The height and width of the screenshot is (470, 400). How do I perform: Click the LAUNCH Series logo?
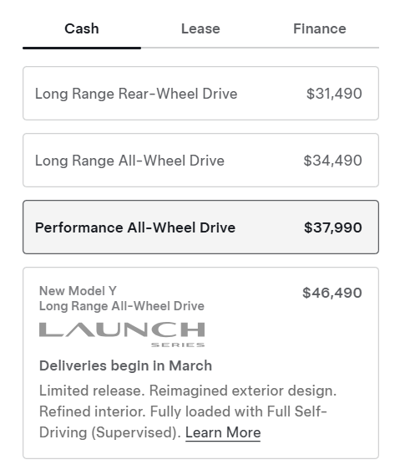coord(122,335)
